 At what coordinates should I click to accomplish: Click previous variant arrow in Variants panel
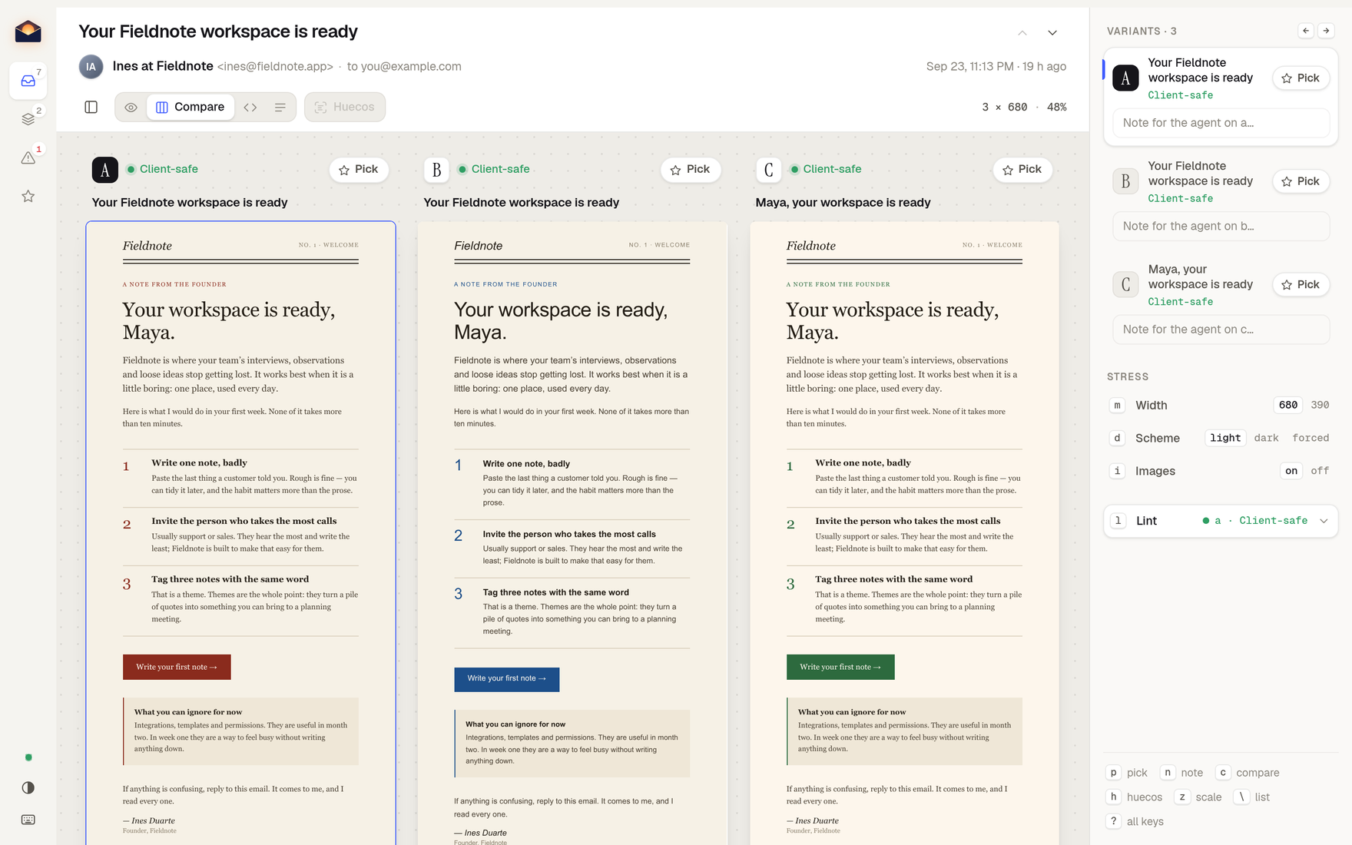coord(1306,31)
